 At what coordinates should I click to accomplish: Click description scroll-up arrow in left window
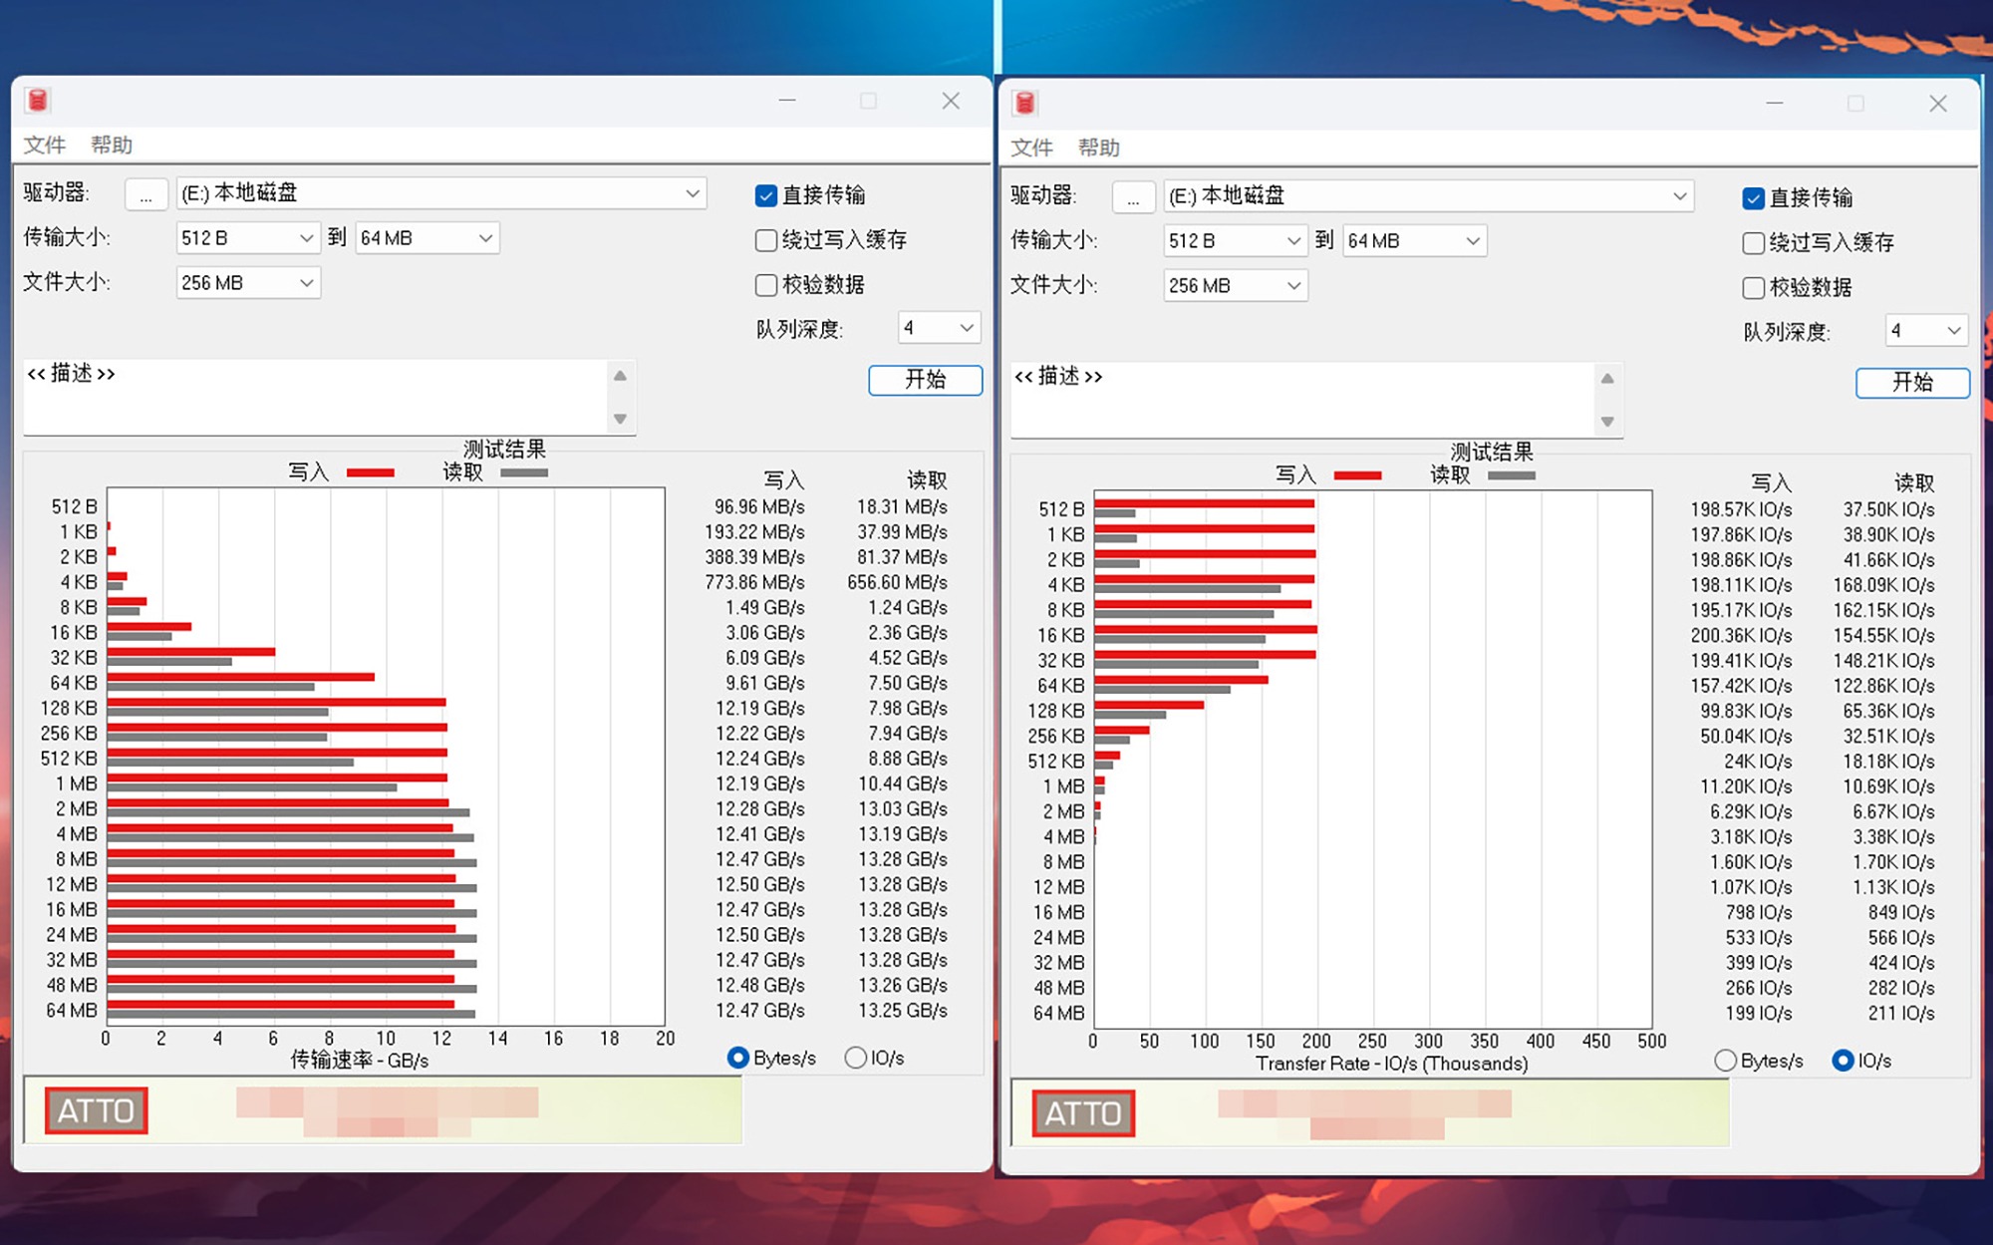pyautogui.click(x=620, y=376)
